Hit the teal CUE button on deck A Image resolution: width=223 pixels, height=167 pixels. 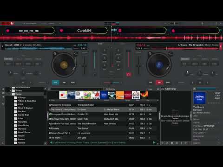pos(55,83)
